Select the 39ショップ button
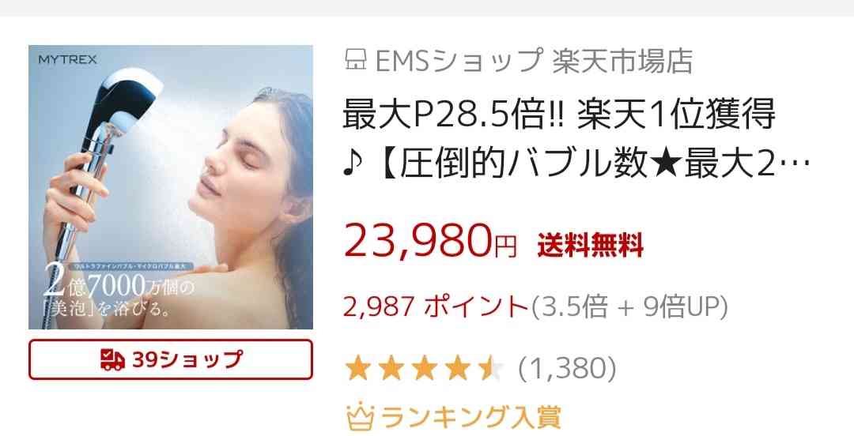Screen dimensions: 854x436 (171, 359)
